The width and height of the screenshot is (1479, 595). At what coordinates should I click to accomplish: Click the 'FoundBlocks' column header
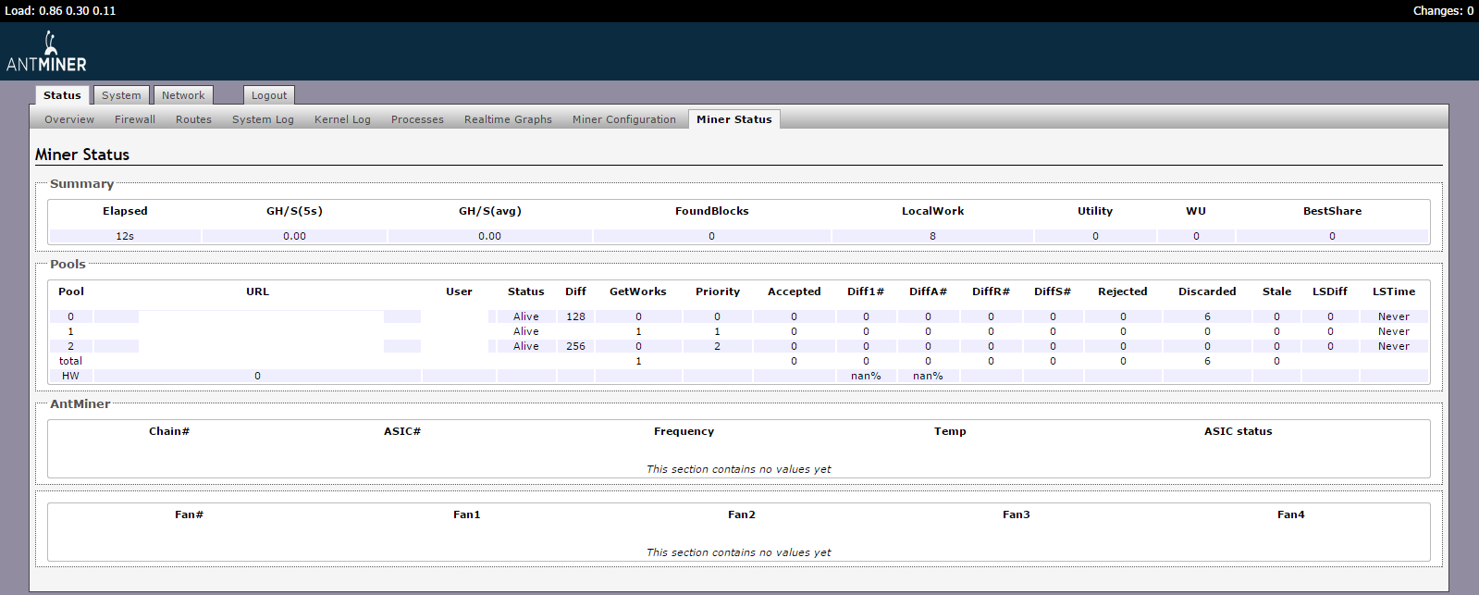pyautogui.click(x=712, y=211)
